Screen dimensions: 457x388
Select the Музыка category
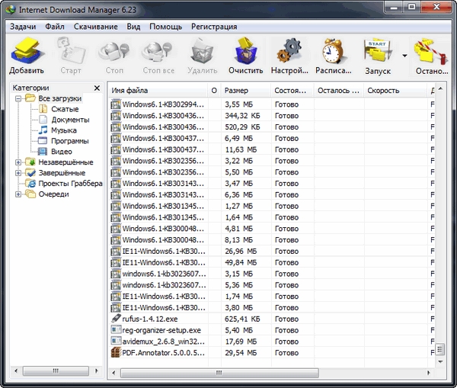64,130
